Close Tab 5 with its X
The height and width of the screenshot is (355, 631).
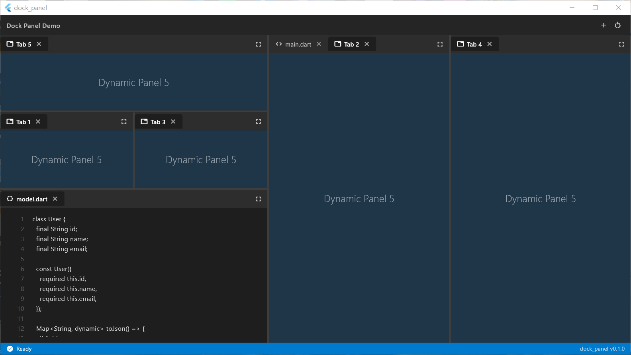tap(39, 44)
